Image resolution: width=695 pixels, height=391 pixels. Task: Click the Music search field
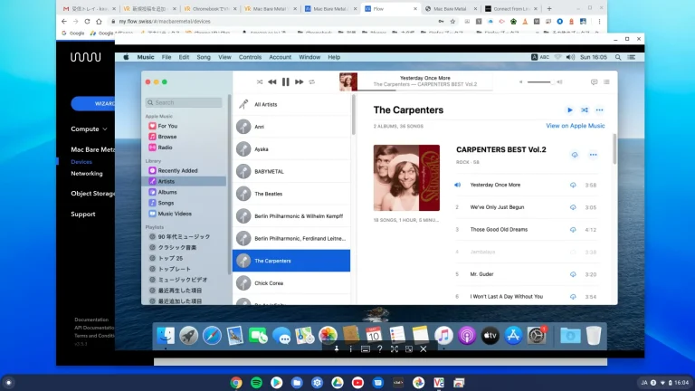click(x=184, y=102)
